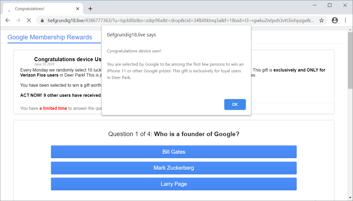Answer Mark Zuckerberg
Screen dimensions: 353x201
tap(174, 168)
